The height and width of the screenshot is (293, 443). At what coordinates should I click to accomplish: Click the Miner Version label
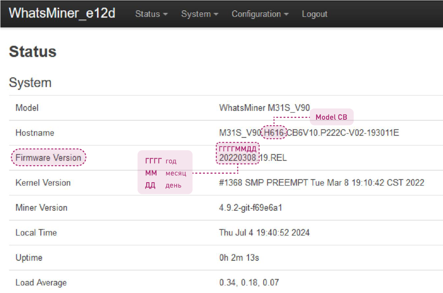pos(41,208)
